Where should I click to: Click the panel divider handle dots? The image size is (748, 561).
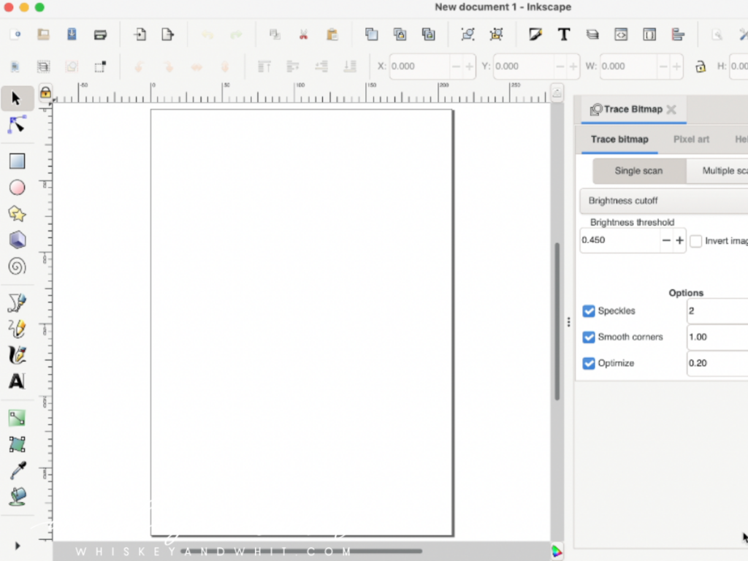(568, 322)
